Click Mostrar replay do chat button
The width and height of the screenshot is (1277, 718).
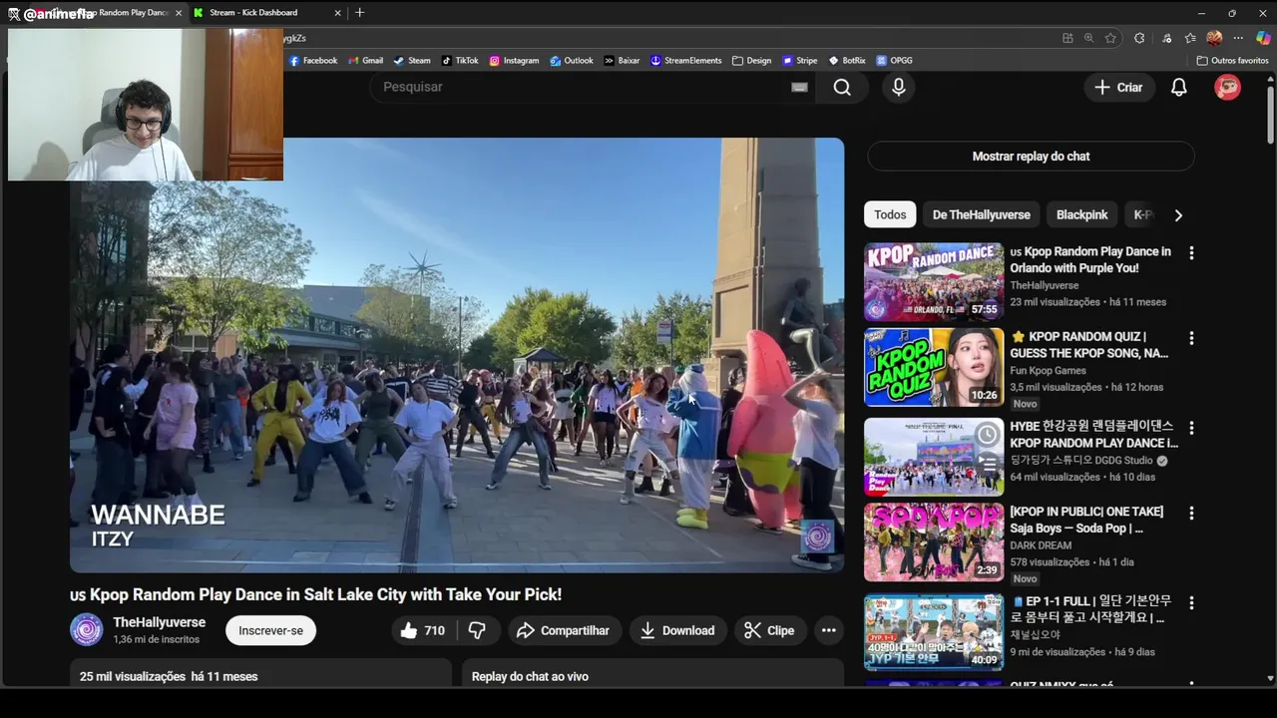click(1031, 157)
